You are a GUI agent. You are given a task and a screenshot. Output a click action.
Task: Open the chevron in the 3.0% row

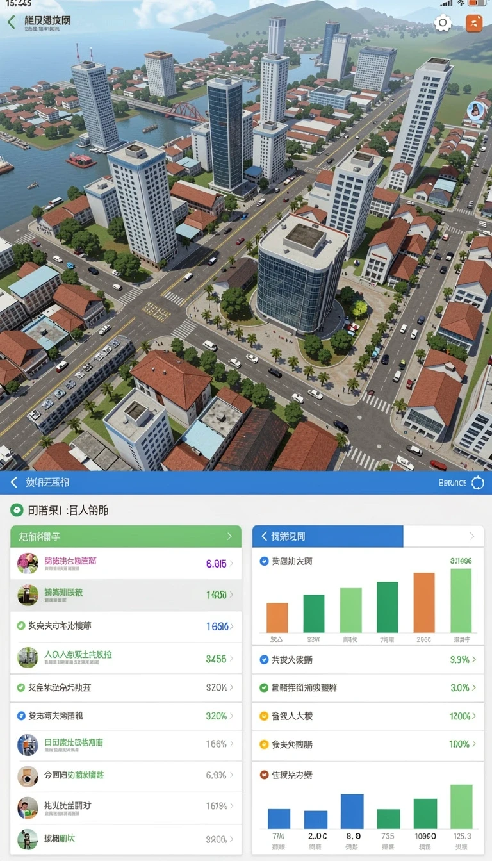tap(474, 687)
